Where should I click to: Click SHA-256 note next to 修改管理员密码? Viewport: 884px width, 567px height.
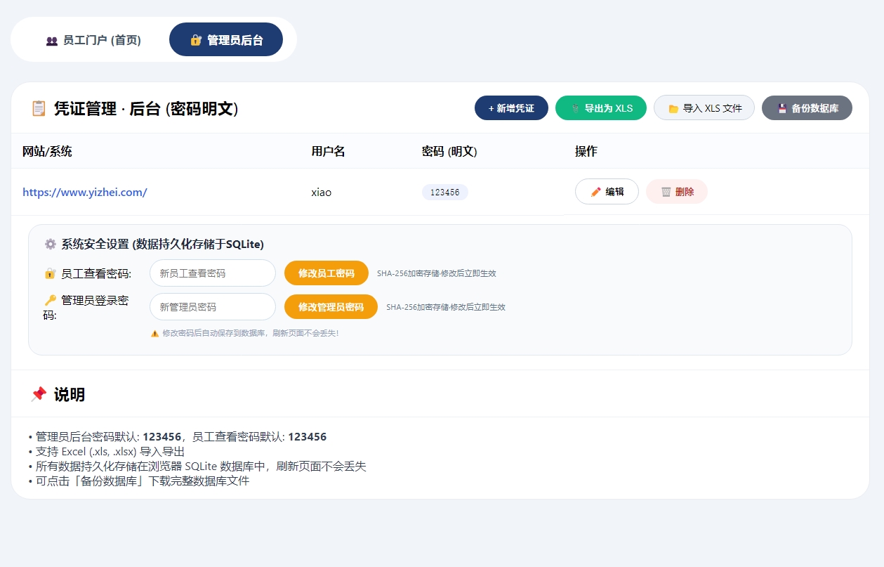446,307
